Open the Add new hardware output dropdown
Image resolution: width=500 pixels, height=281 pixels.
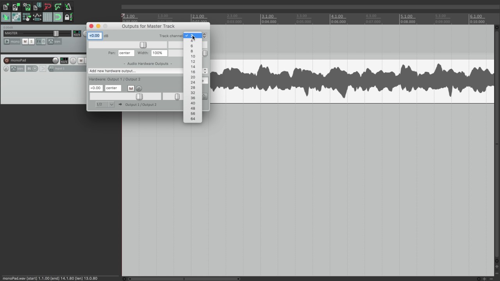tap(148, 71)
